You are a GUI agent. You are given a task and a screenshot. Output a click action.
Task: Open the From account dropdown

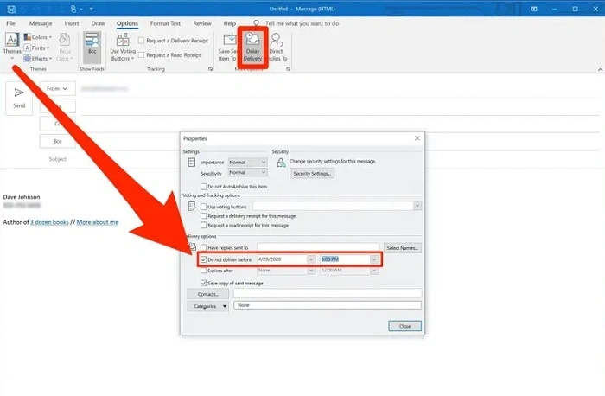(57, 89)
